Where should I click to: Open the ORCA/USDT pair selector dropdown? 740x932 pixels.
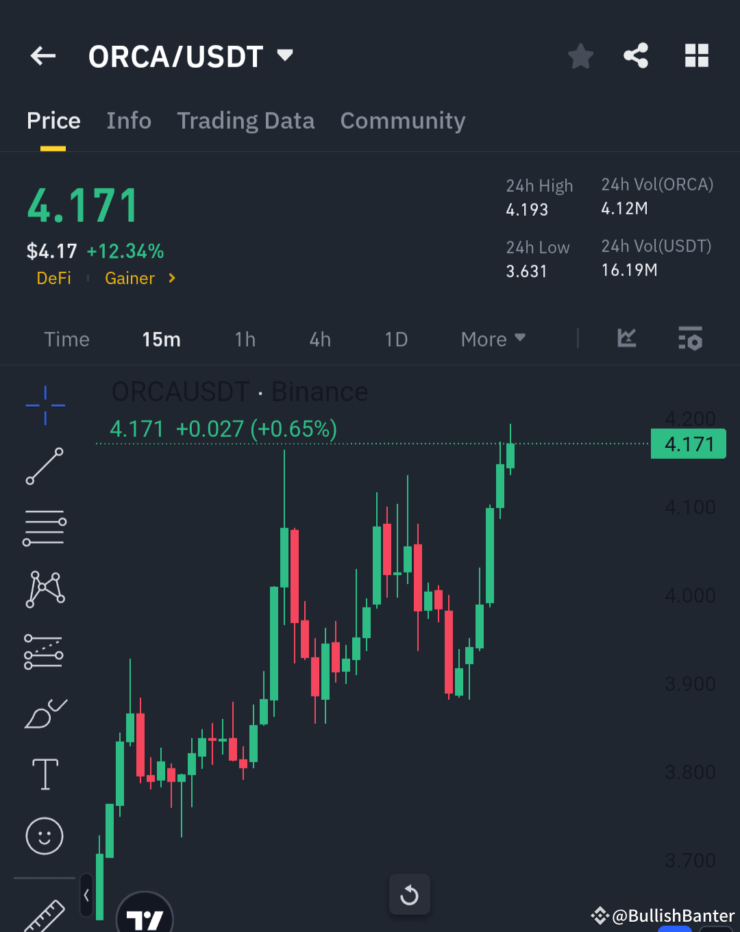coord(284,55)
